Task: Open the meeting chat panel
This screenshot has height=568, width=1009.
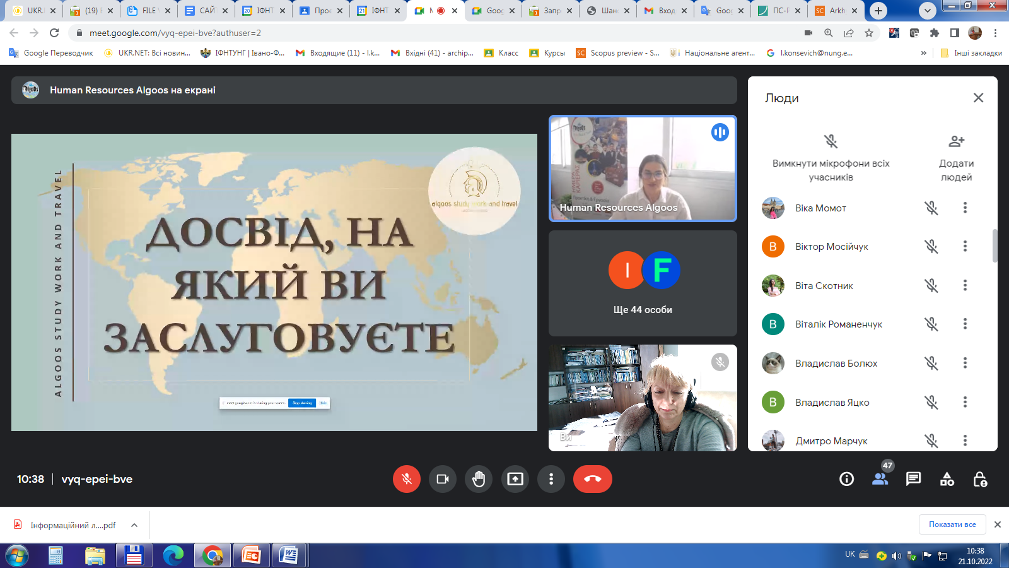Action: pyautogui.click(x=913, y=479)
